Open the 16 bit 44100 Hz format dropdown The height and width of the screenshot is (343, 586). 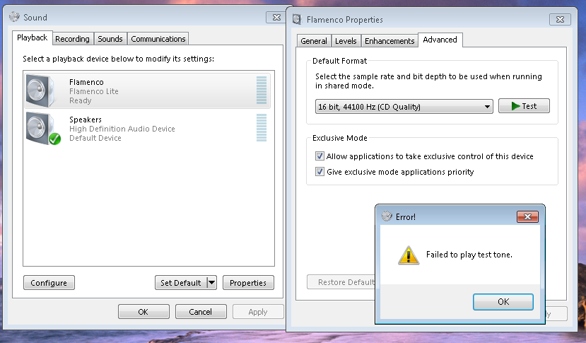tap(404, 107)
